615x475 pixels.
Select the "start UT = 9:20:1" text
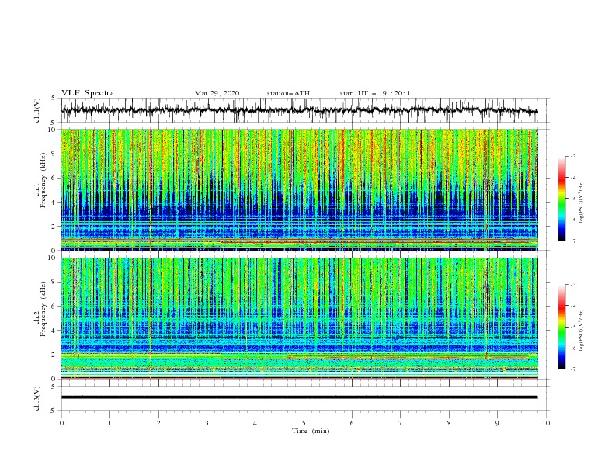[375, 93]
